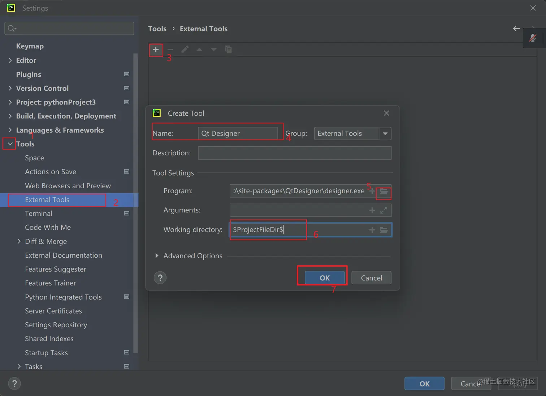Viewport: 546px width, 396px height.
Task: Open Code With Me settings
Action: coord(48,227)
